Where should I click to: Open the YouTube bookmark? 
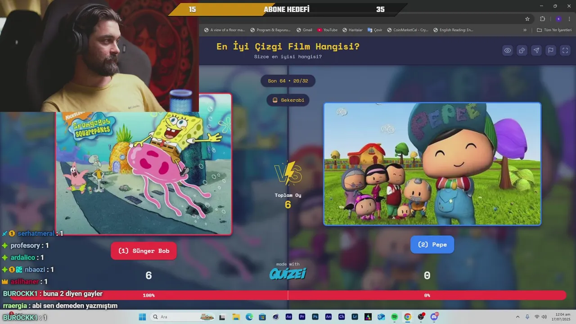327,30
